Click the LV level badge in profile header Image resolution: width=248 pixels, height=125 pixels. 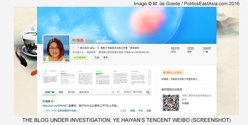pos(91,41)
